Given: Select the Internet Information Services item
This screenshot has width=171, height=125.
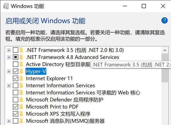Looking at the screenshot, I should pyautogui.click(x=60, y=86).
